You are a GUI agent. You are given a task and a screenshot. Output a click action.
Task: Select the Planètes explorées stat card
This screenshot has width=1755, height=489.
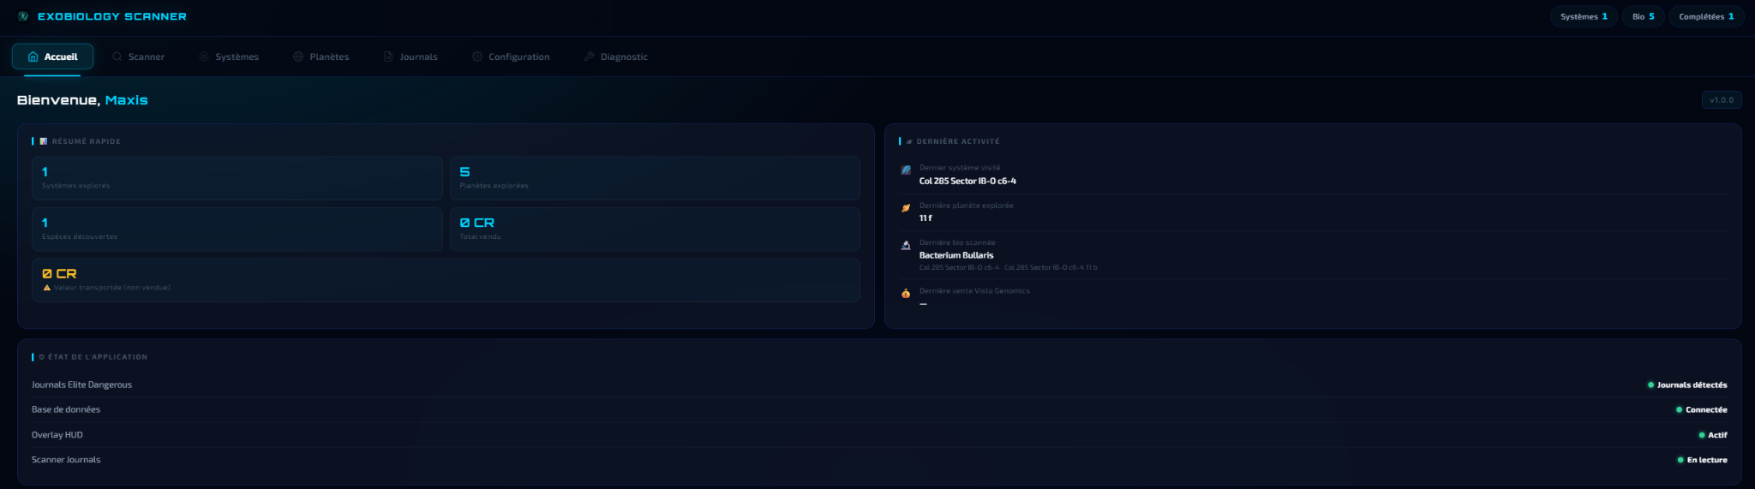tap(655, 178)
